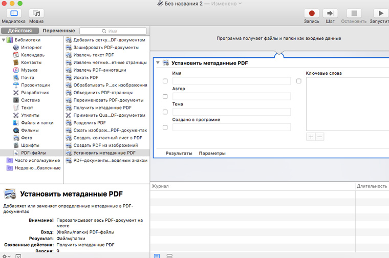This screenshot has width=389, height=258.
Task: Click the Длительность column header
Action: [372, 186]
